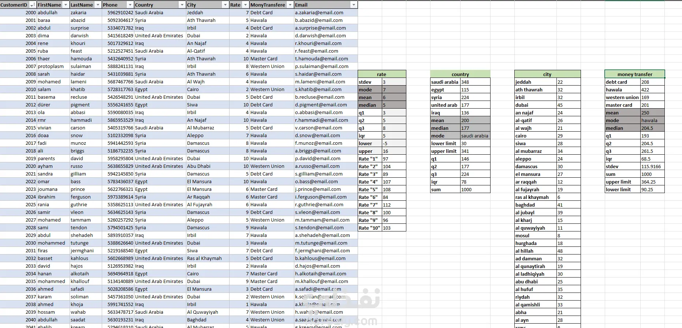The image size is (682, 328).
Task: Select money transfer stdev value 115.9166
Action: (x=652, y=166)
